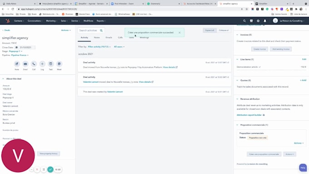Reload page with browser refresh button
Viewport: 309px width, 174px height.
pyautogui.click(x=13, y=9)
